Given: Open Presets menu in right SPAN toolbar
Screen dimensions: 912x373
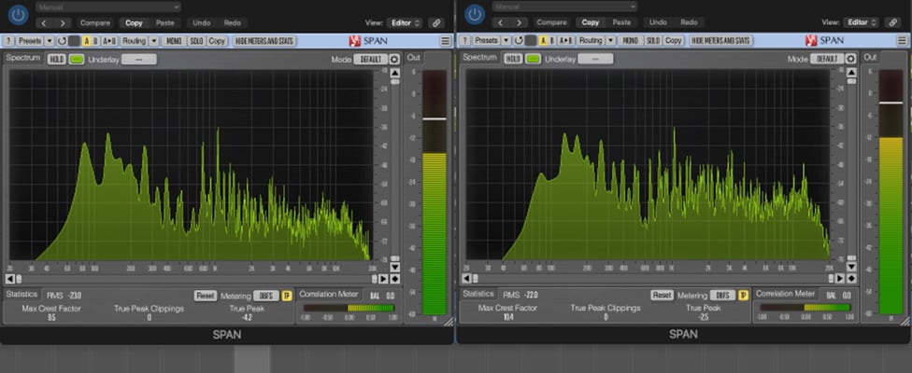Looking at the screenshot, I should (486, 41).
